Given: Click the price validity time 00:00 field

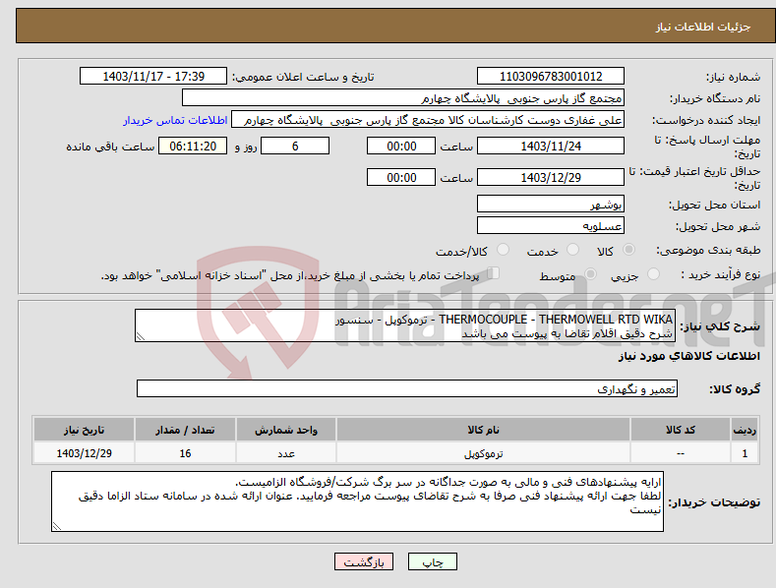Looking at the screenshot, I should coord(401,177).
